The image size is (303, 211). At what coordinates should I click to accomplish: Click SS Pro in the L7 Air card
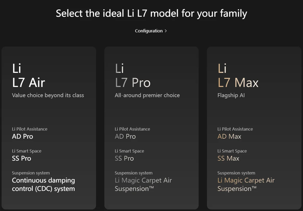pos(21,158)
